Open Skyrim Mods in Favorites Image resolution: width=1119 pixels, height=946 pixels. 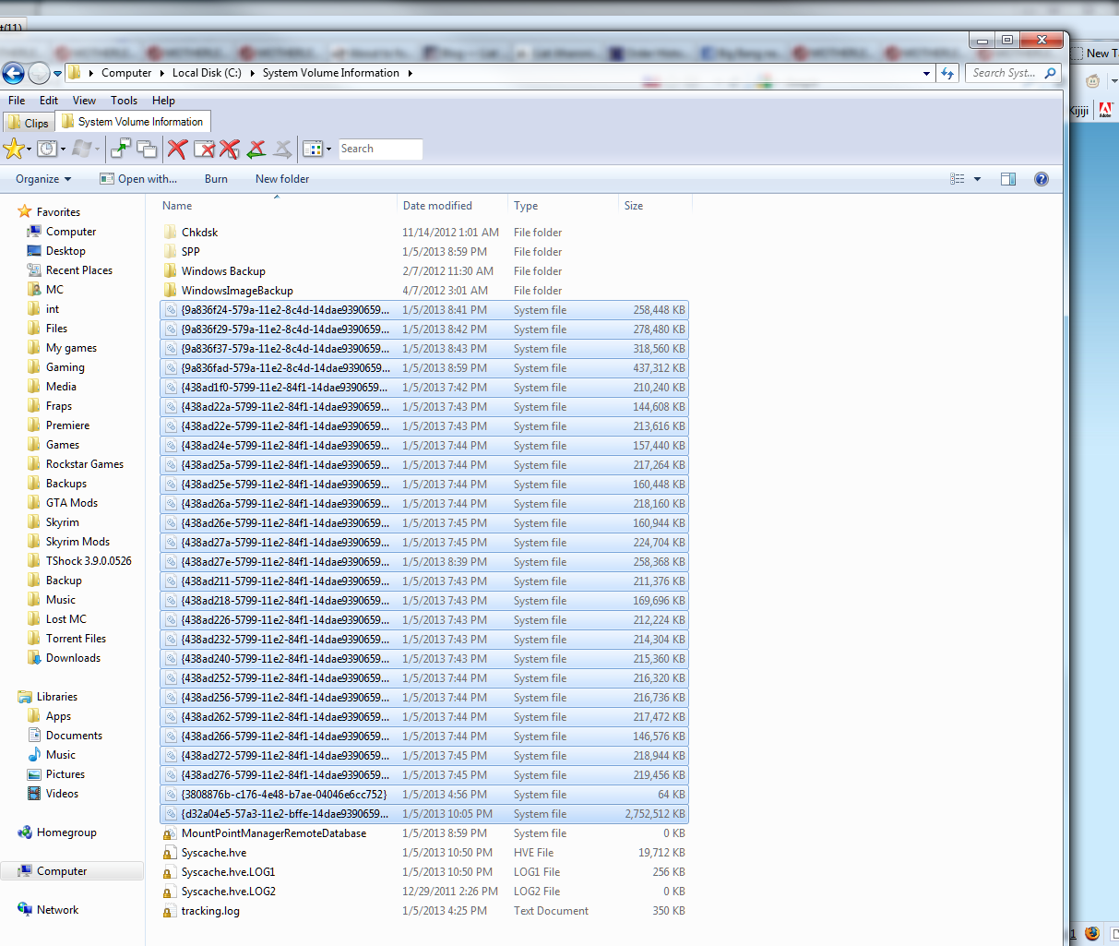click(x=77, y=542)
